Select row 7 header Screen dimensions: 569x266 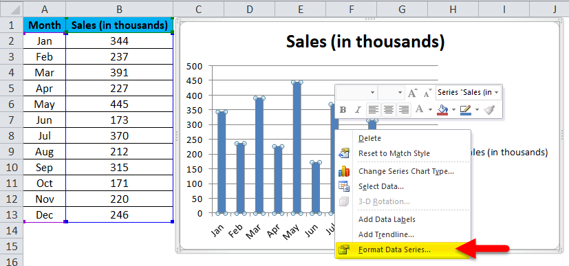point(11,120)
